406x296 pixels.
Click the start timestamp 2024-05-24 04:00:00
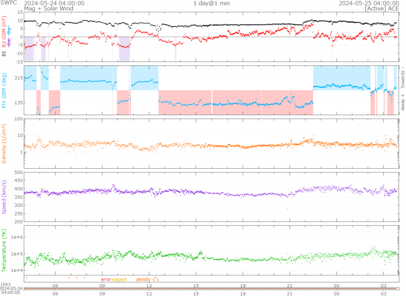click(x=54, y=3)
